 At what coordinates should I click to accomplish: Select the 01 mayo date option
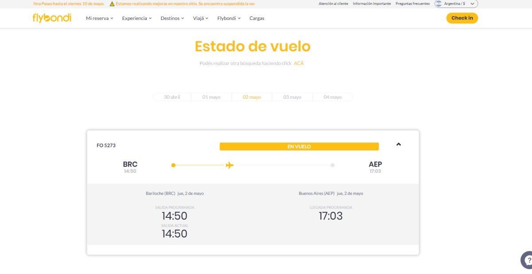(x=211, y=96)
